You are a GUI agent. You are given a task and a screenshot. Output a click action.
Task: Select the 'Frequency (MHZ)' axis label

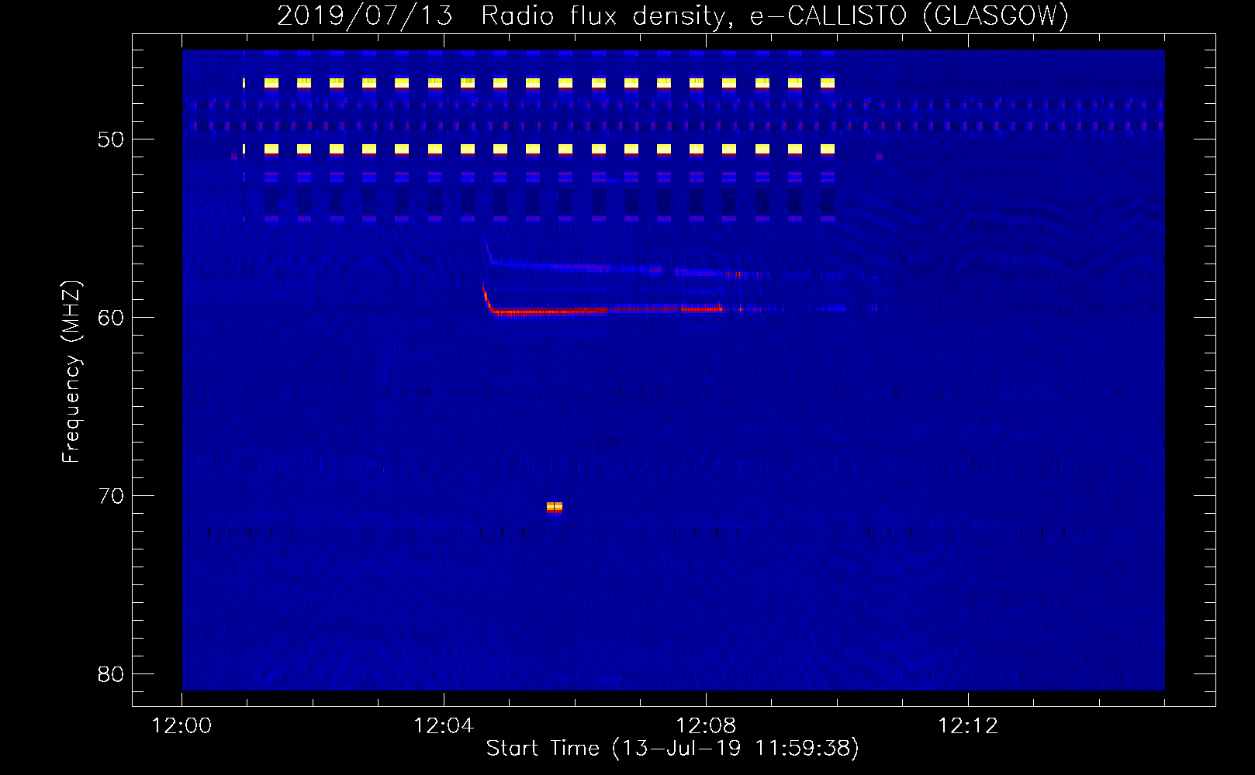coord(71,372)
